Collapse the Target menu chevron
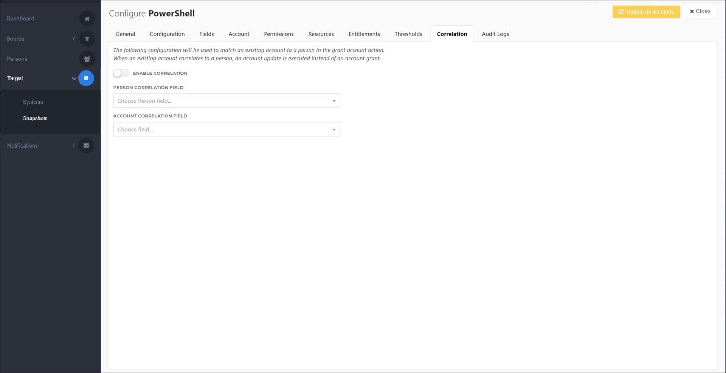This screenshot has width=726, height=373. 74,79
